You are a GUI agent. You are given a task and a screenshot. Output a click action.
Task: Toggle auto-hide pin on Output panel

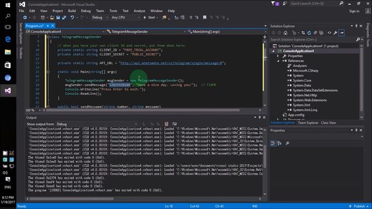tap(260, 117)
